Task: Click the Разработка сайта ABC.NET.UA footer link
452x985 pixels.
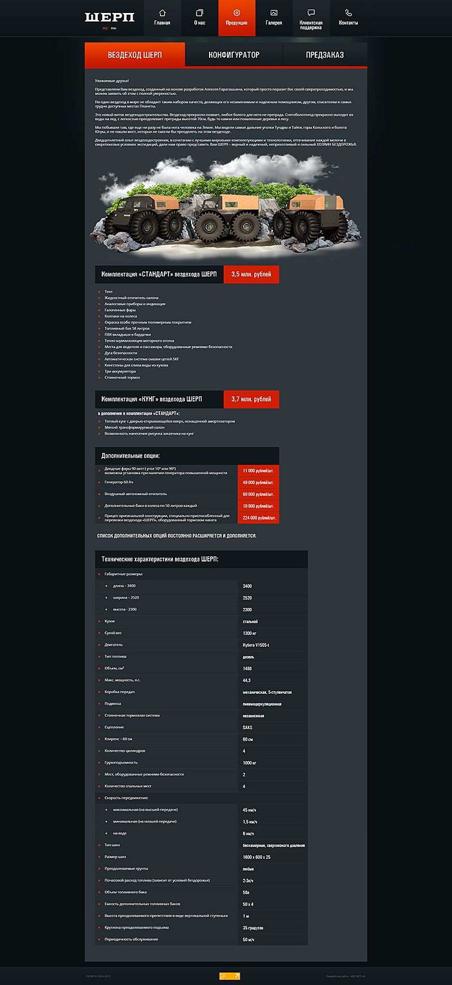Action: [346, 976]
